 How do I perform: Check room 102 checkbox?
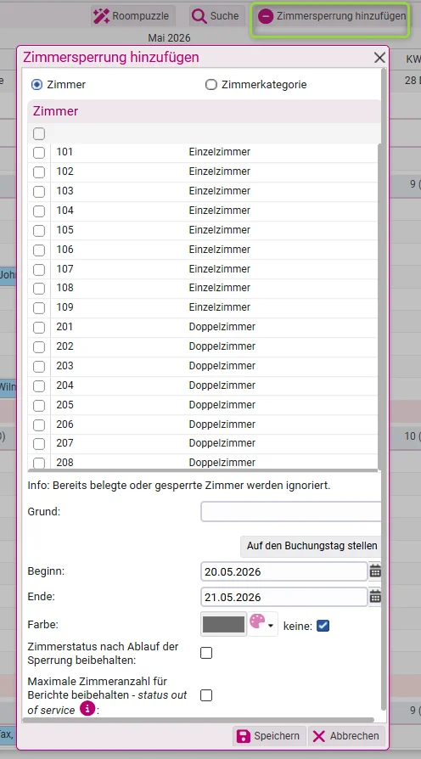click(x=39, y=171)
